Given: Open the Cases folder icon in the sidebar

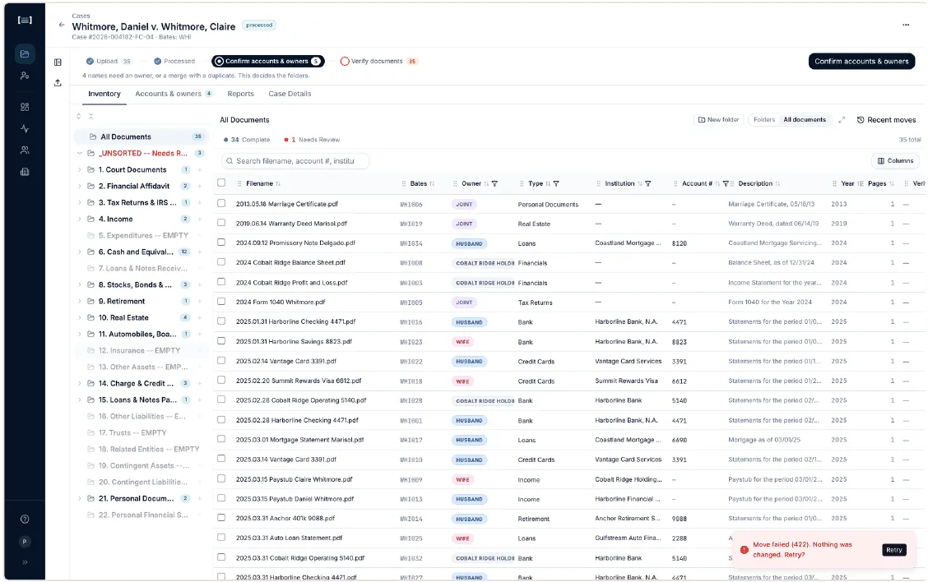Looking at the screenshot, I should pos(24,53).
